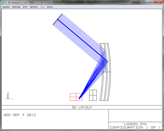
Task: Open the Zoom menu
Action: click(x=50, y=7)
